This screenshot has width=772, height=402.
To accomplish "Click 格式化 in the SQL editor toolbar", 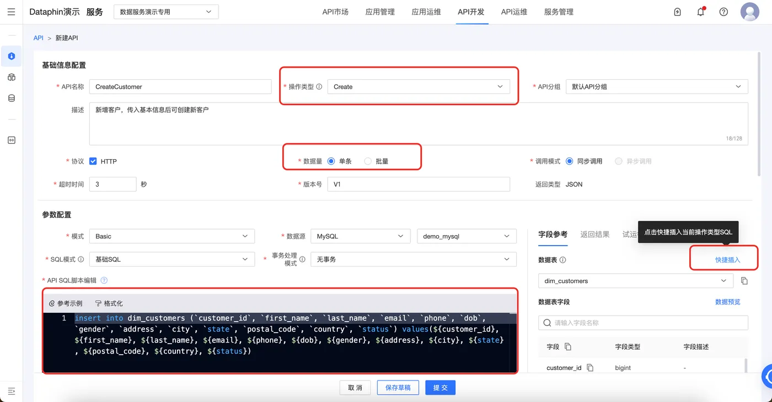I will (x=109, y=303).
